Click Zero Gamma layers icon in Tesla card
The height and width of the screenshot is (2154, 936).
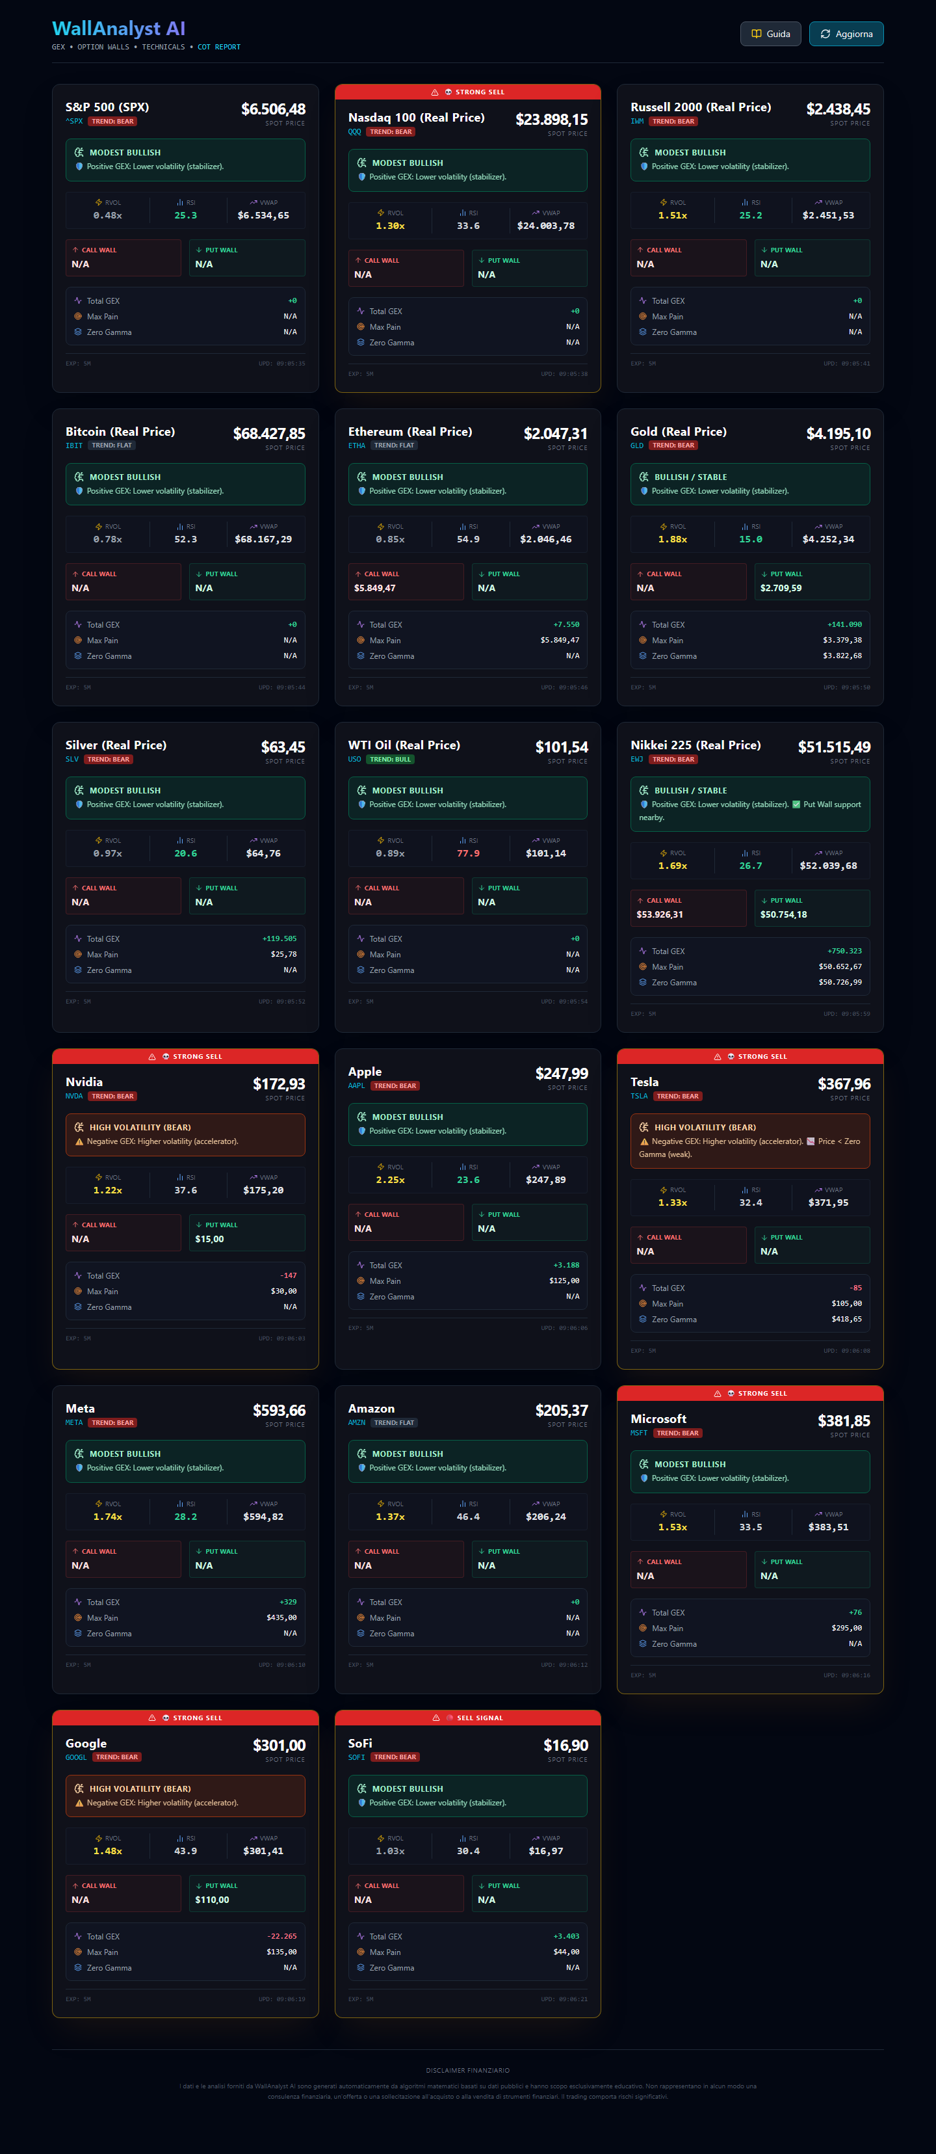tap(643, 1319)
